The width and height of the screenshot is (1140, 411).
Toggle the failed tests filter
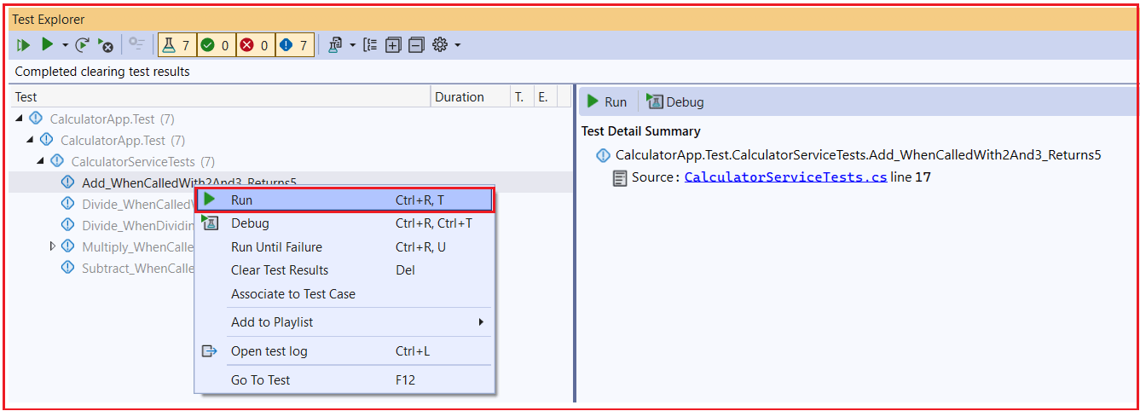click(254, 45)
